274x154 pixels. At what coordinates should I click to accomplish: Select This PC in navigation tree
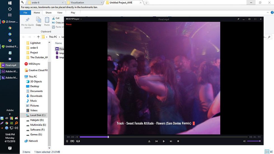tap(31, 77)
